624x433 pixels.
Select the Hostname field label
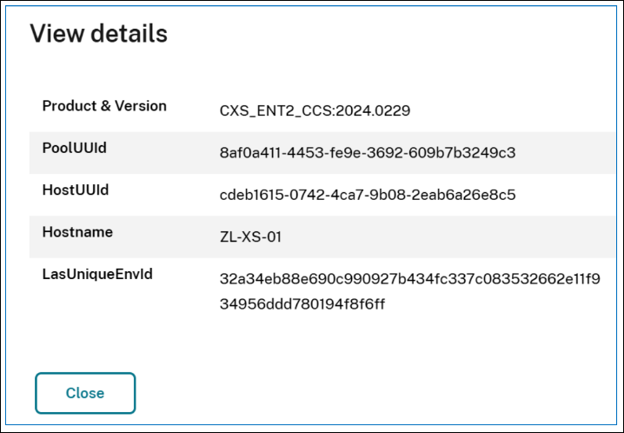point(78,232)
